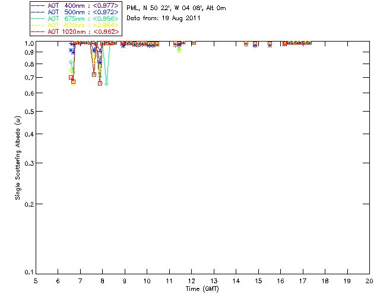This screenshot has height=304, width=380.
Task: Click the AOT 500nm legend entry
Action: [x=75, y=12]
